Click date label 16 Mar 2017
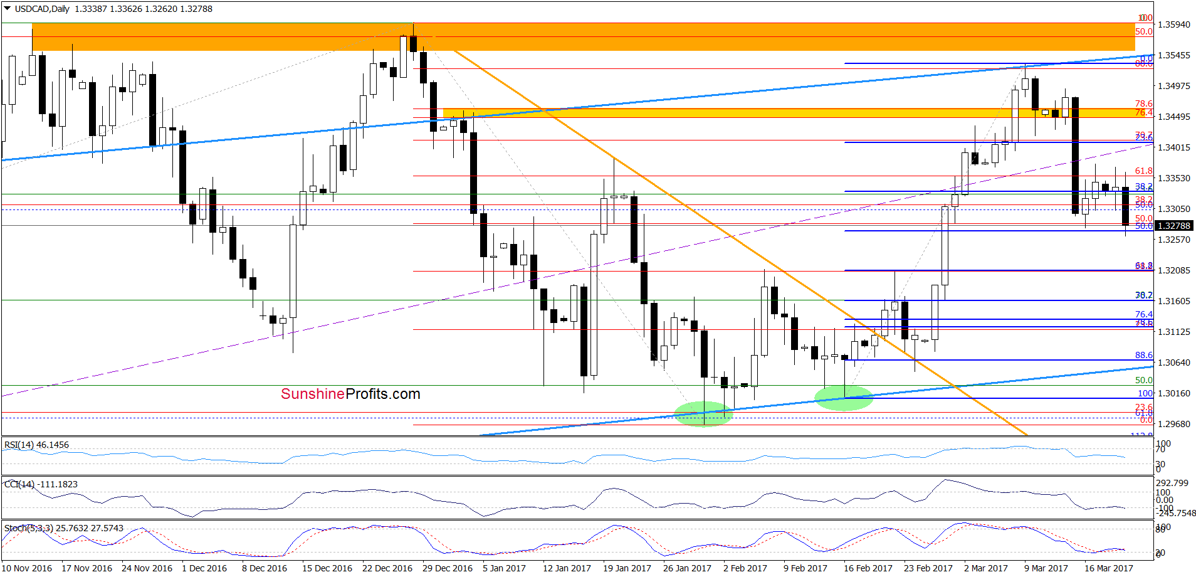Viewport: 1196px width, 577px height. (x=1109, y=568)
